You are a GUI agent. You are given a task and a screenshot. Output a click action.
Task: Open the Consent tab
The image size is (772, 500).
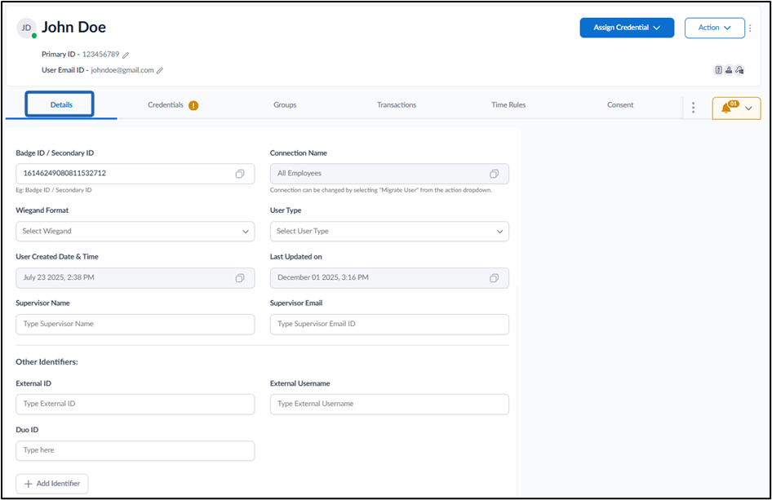tap(620, 105)
